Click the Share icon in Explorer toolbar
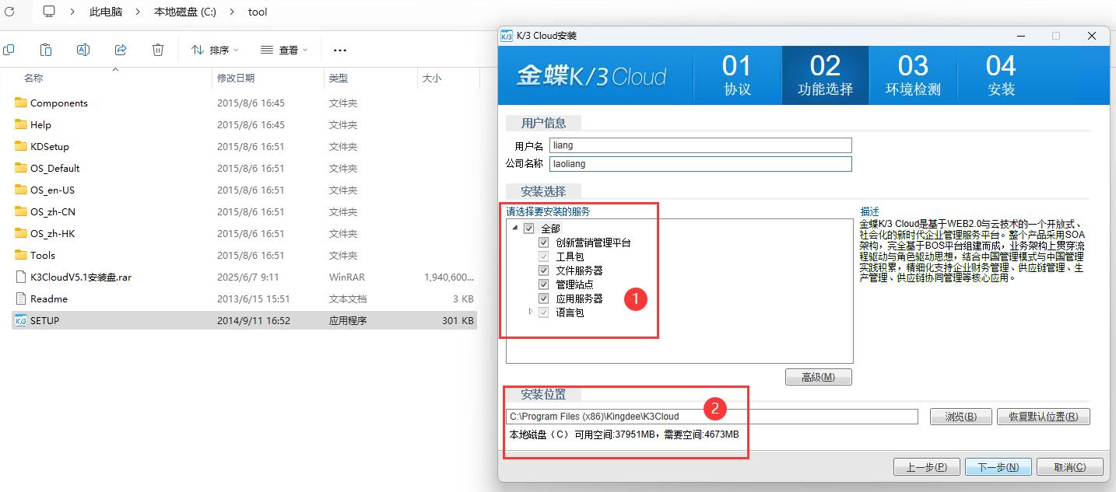 [121, 50]
